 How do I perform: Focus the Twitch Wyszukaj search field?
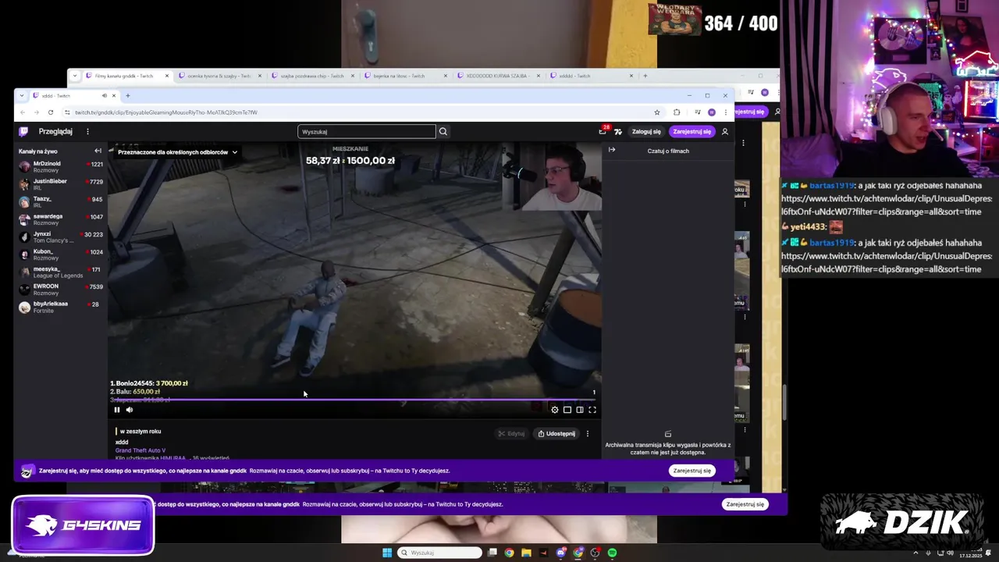click(367, 132)
